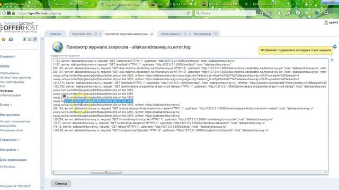Expand the Главное sidebar section
The image size is (339, 190).
tap(7, 56)
